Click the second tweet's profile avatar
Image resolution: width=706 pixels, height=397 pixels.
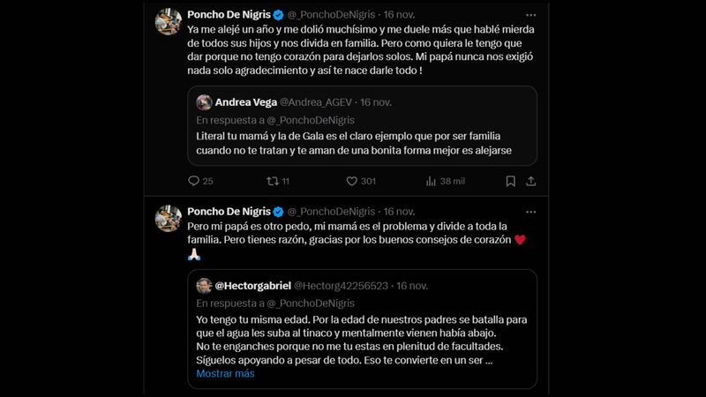pyautogui.click(x=169, y=218)
